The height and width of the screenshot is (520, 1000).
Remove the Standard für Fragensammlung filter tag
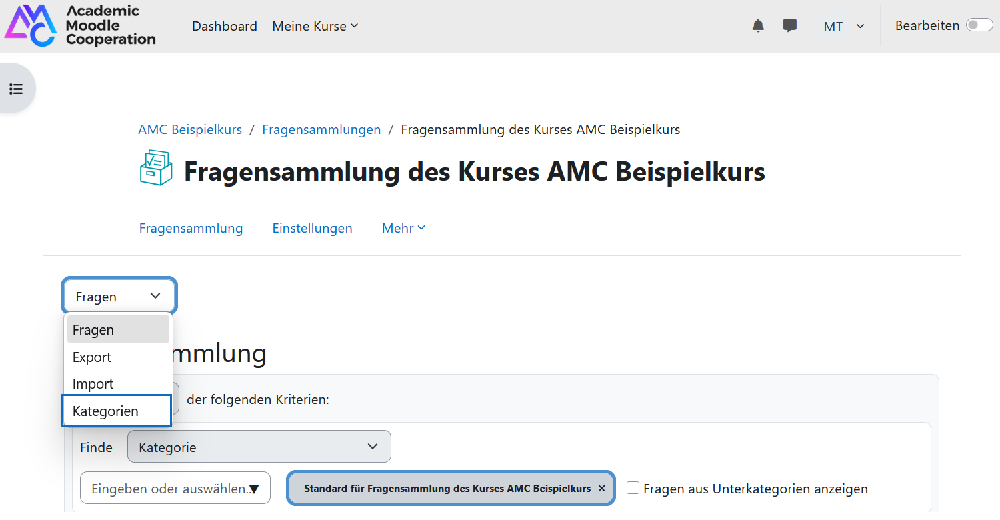click(x=601, y=489)
